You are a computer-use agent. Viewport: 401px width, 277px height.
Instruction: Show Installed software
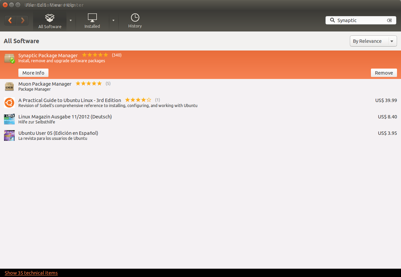point(92,21)
